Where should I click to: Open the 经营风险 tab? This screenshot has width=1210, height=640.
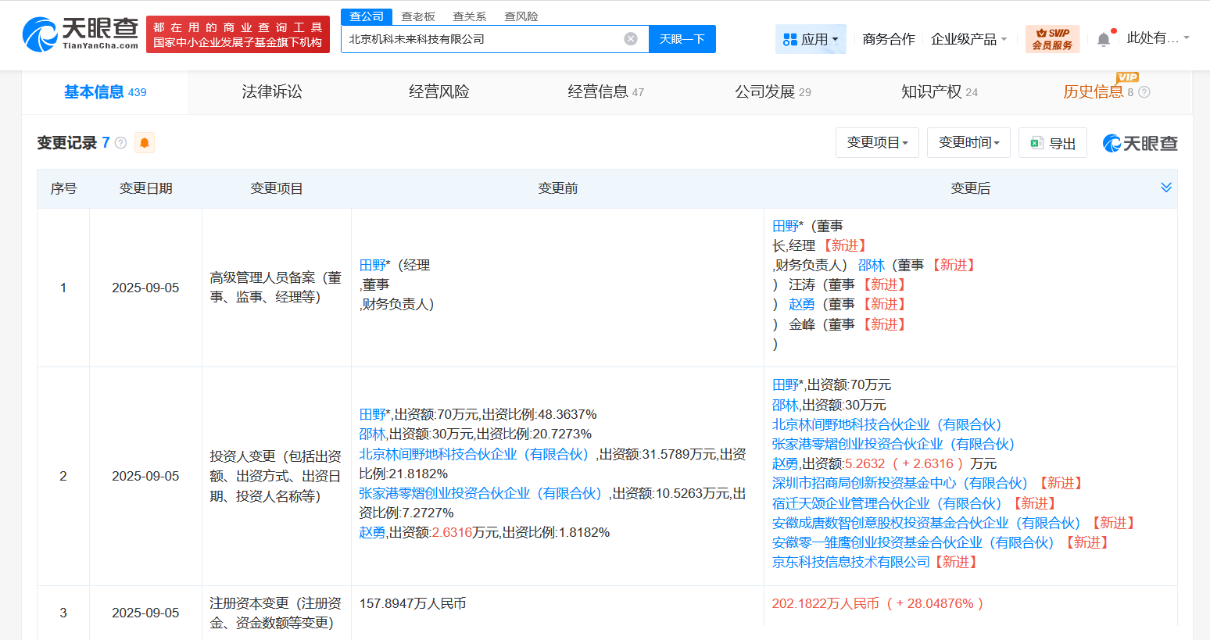pyautogui.click(x=439, y=91)
